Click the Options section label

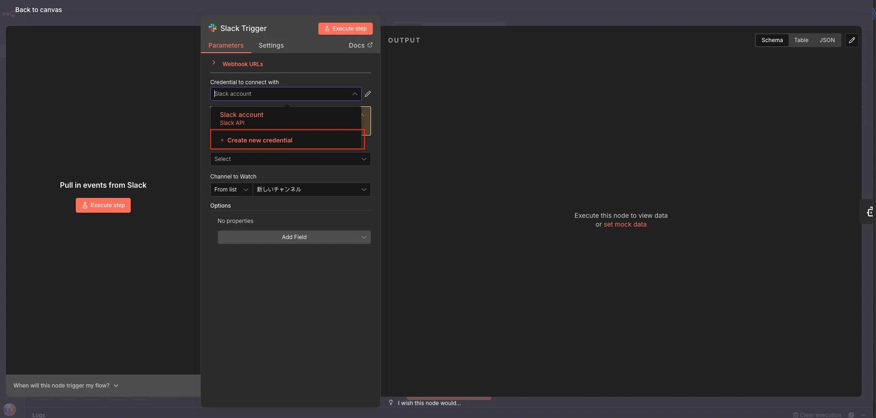(x=220, y=206)
